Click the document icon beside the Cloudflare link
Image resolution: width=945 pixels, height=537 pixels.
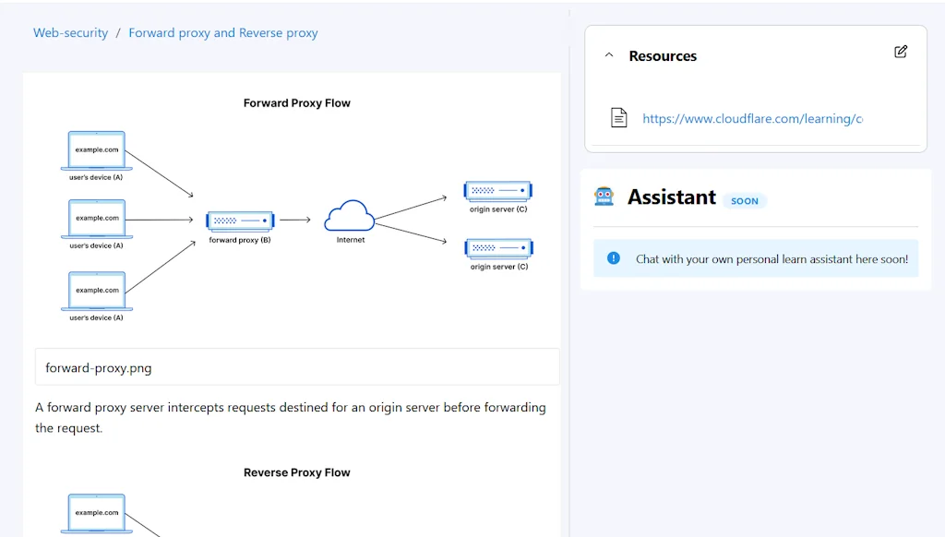pyautogui.click(x=618, y=117)
